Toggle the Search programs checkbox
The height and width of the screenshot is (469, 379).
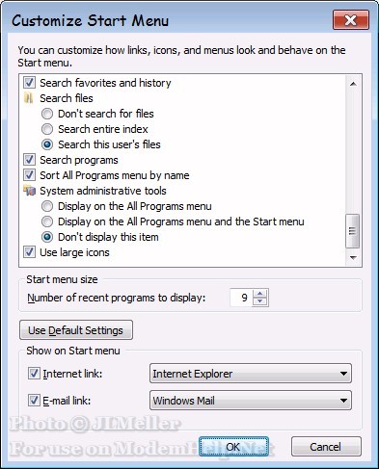[29, 160]
